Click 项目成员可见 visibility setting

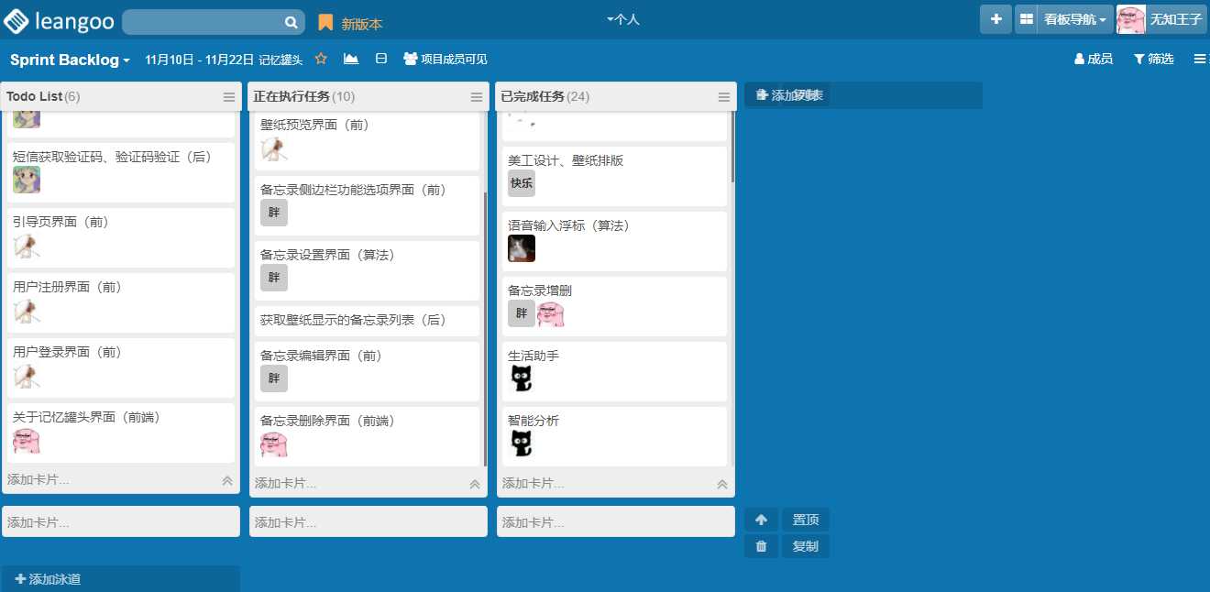[445, 59]
